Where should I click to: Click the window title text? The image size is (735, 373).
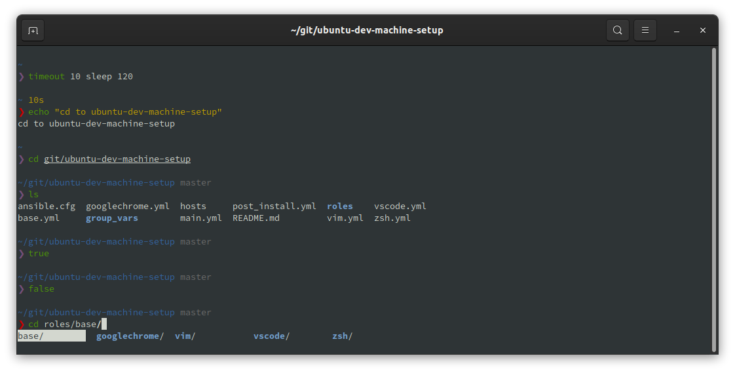pyautogui.click(x=367, y=31)
